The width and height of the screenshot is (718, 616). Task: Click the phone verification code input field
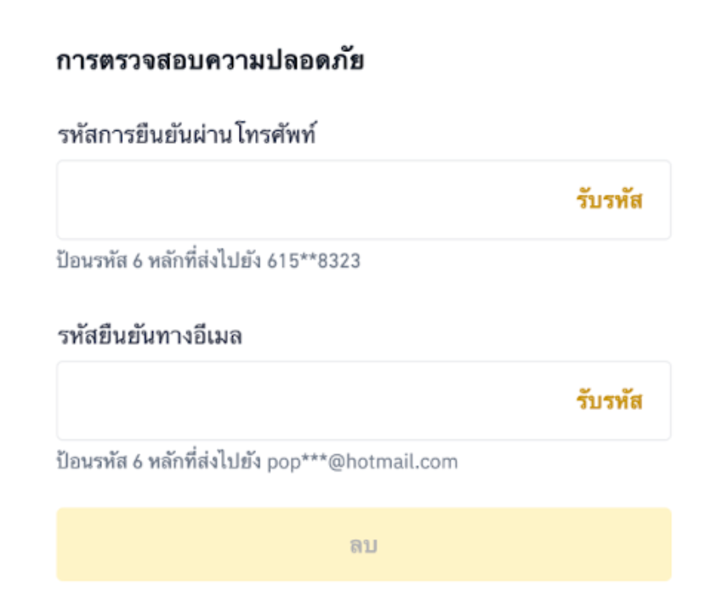pyautogui.click(x=306, y=201)
